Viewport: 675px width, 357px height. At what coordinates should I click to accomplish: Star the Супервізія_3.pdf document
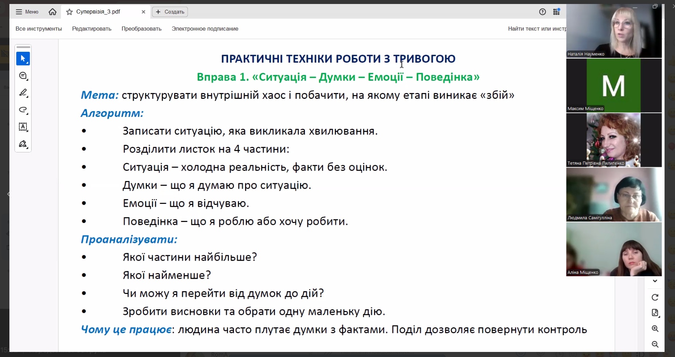click(x=70, y=12)
